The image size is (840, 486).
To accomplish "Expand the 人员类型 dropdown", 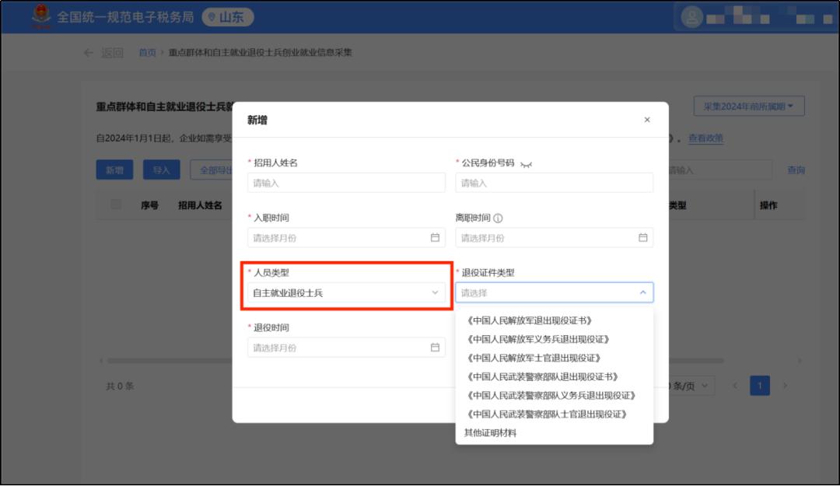I will coord(346,293).
